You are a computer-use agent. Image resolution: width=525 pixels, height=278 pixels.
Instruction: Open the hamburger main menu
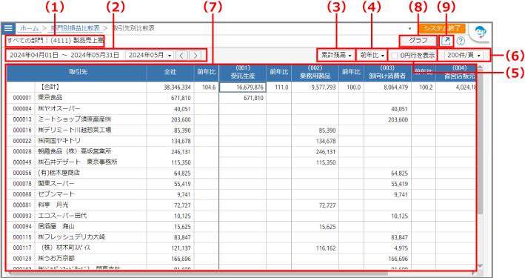pos(8,28)
